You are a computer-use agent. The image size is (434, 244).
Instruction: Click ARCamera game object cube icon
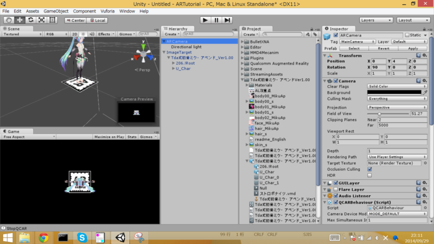(x=327, y=36)
